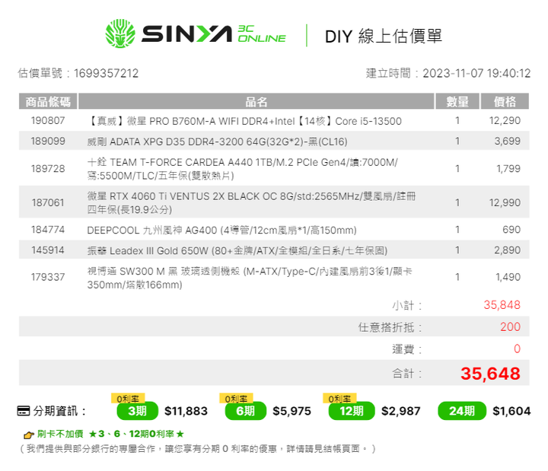Click price 2,890

(x=507, y=250)
